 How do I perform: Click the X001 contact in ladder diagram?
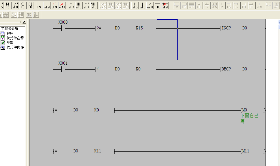(63, 69)
